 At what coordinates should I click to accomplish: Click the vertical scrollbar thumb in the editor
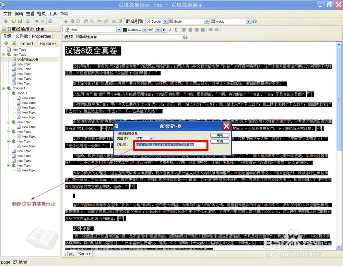click(339, 99)
